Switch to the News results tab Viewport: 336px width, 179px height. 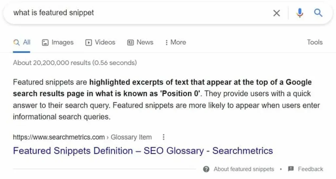click(x=140, y=42)
